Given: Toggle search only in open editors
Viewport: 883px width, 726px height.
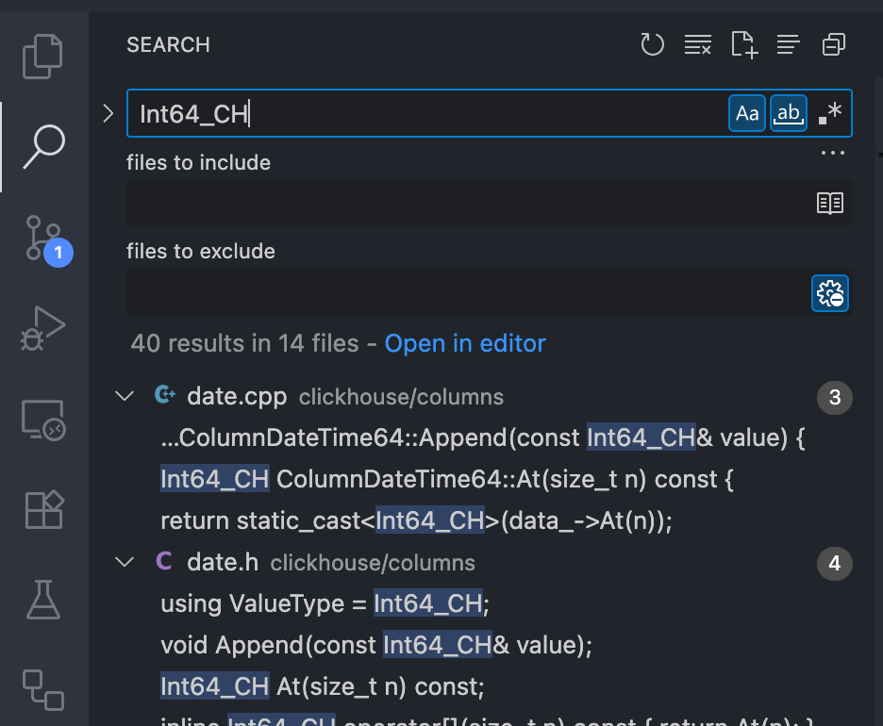Looking at the screenshot, I should (x=830, y=203).
